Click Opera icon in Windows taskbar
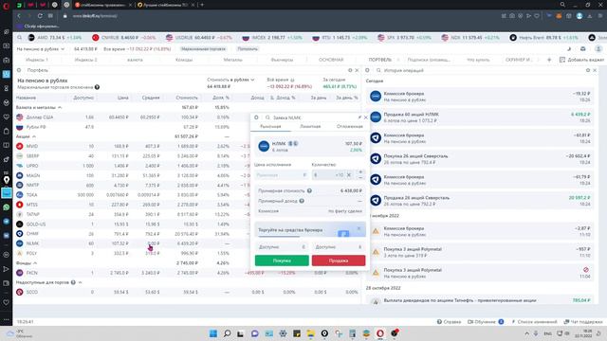The height and width of the screenshot is (341, 607). tap(380, 333)
